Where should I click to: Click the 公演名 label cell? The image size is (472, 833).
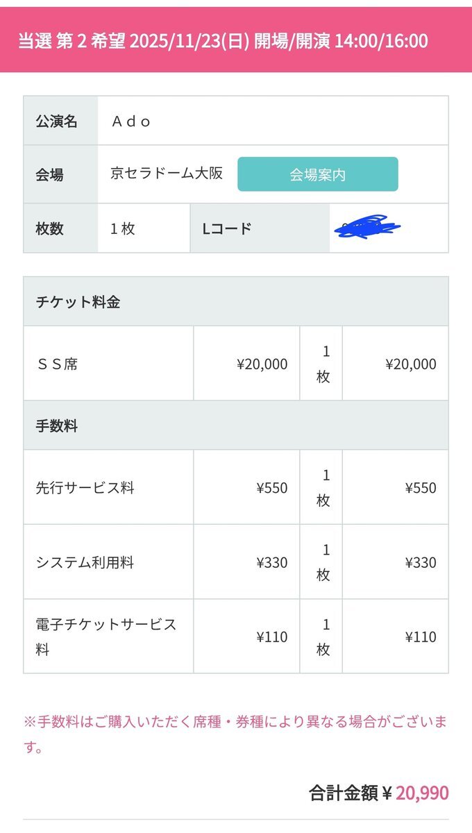(60, 121)
